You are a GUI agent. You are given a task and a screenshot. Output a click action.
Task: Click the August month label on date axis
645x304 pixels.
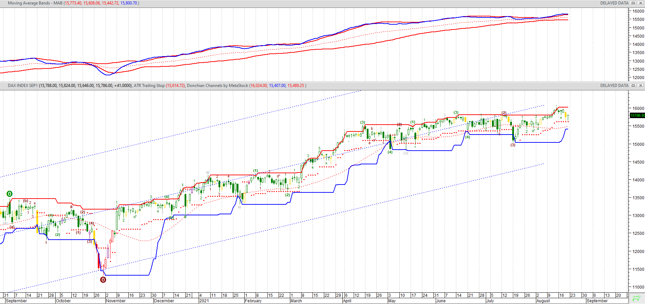tap(543, 301)
